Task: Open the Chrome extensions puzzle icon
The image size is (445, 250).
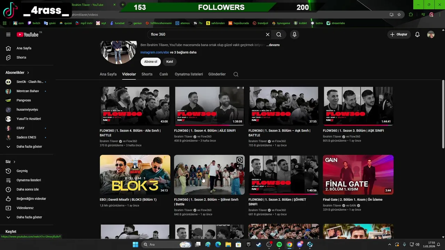Action: tap(411, 15)
